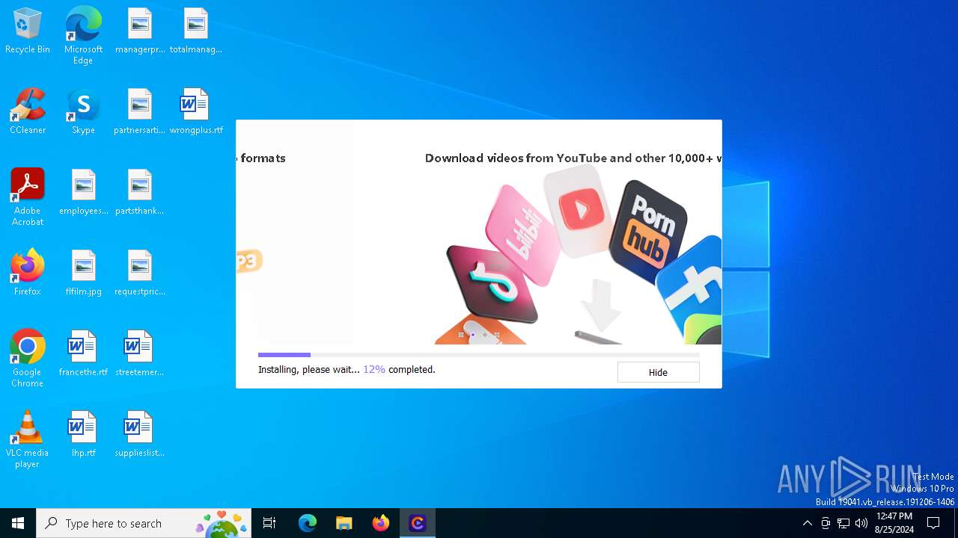Click the "Installing, please wait..." status text
The height and width of the screenshot is (538, 958).
[308, 370]
